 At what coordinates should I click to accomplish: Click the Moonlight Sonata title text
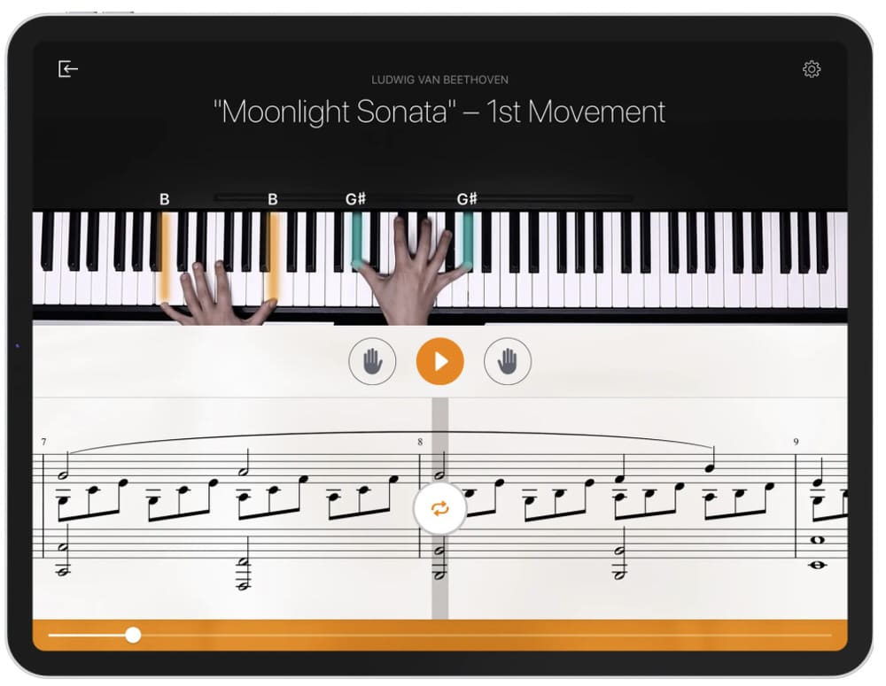coord(439,112)
